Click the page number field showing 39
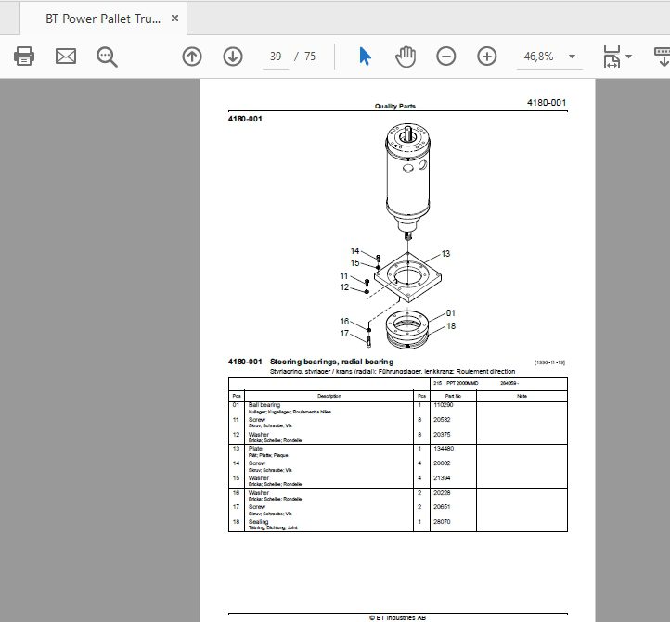The width and height of the screenshot is (670, 622). pos(276,57)
